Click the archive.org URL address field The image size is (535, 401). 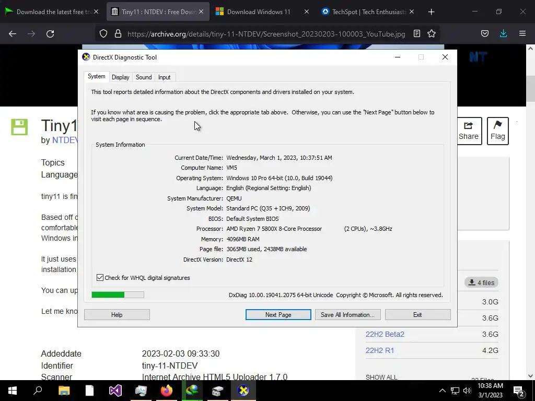click(x=266, y=34)
